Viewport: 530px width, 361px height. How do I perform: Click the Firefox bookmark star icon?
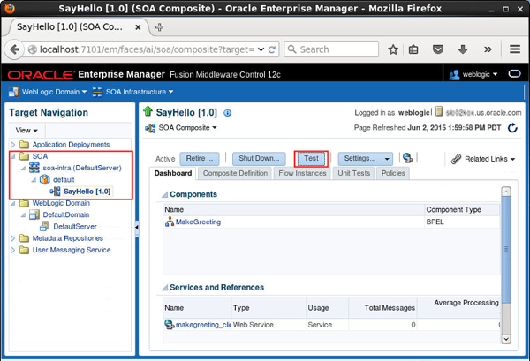(x=393, y=49)
